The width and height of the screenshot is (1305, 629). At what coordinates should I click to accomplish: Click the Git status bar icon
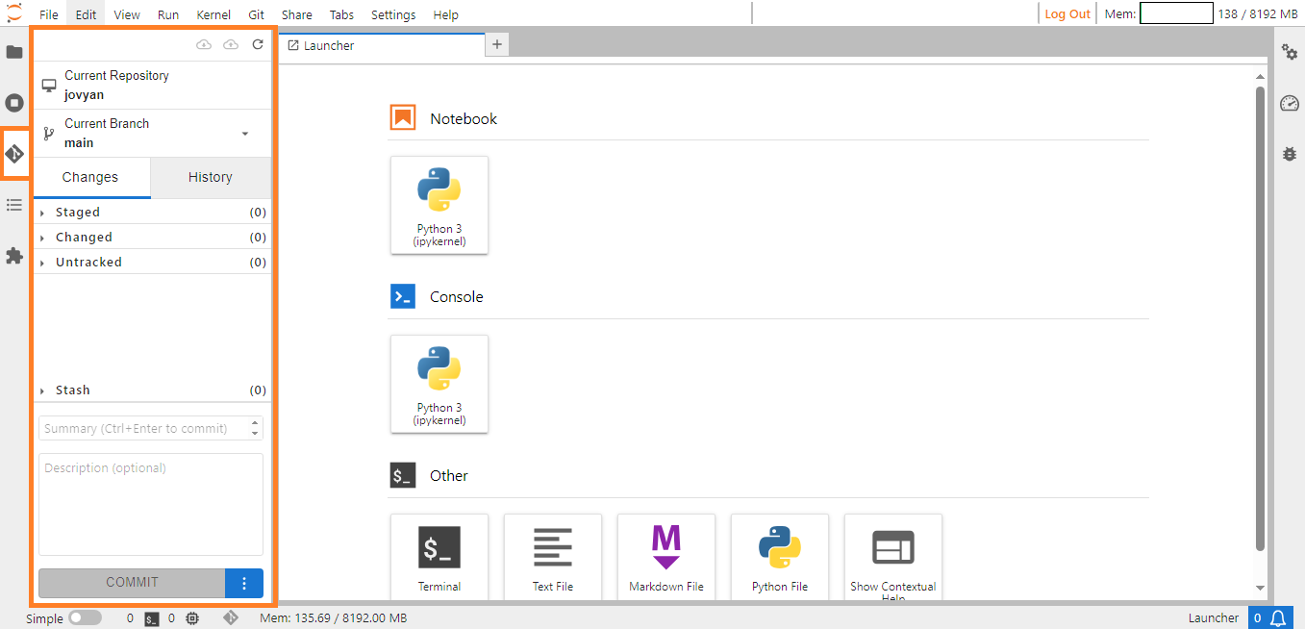pos(231,618)
